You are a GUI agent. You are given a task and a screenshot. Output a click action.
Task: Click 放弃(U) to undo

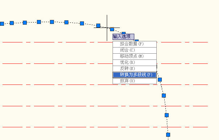pos(135,81)
